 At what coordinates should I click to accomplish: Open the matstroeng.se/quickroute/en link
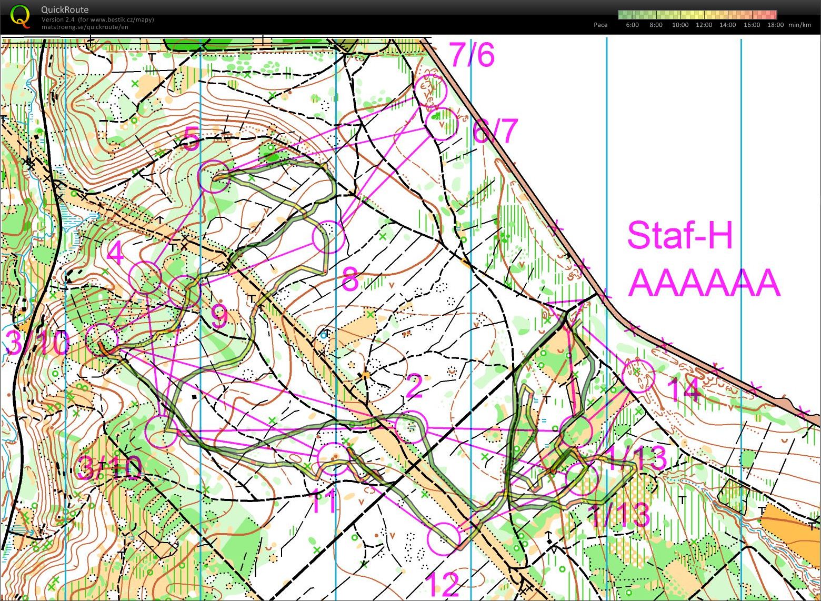click(85, 27)
